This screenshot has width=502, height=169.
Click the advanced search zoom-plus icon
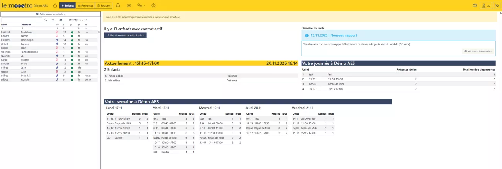[53, 19]
